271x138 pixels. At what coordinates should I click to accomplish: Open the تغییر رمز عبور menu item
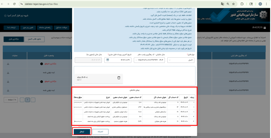[28, 28]
